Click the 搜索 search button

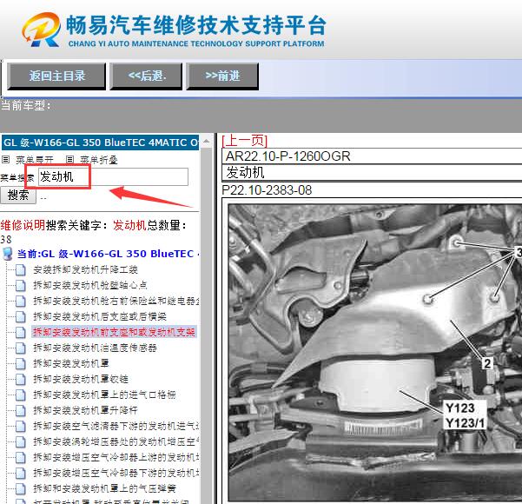point(18,195)
